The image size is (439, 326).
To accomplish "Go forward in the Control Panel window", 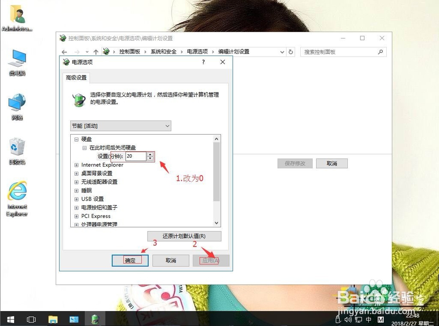I will point(77,52).
